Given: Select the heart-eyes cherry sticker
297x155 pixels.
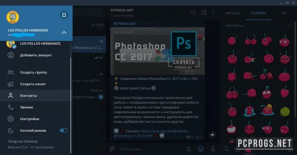Looking at the screenshot, I should pos(267,127).
